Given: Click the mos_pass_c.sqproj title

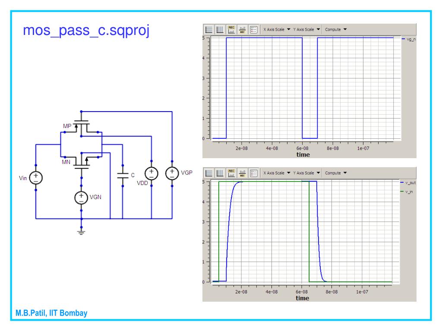Looking at the screenshot, I should (86, 31).
